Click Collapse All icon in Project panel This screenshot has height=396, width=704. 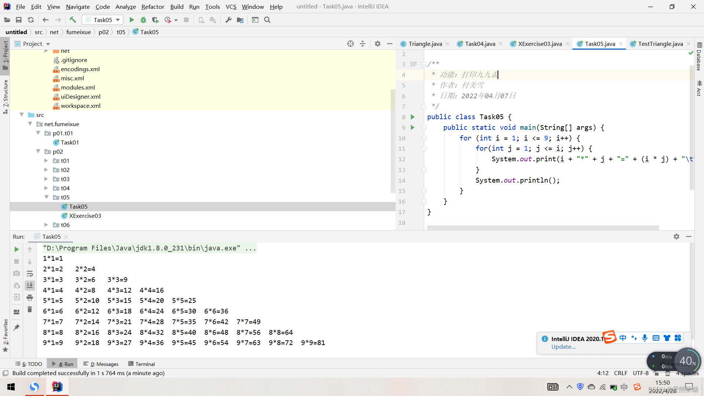pyautogui.click(x=363, y=44)
